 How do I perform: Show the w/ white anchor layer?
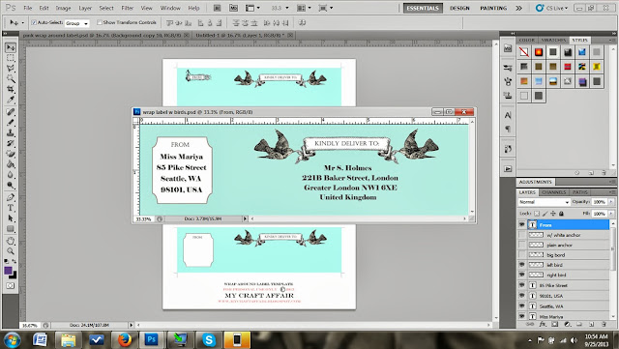[522, 235]
